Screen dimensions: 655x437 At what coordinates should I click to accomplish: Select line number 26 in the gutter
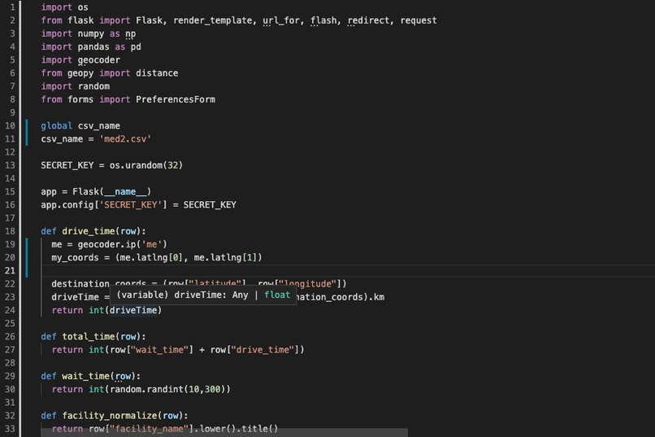click(10, 337)
